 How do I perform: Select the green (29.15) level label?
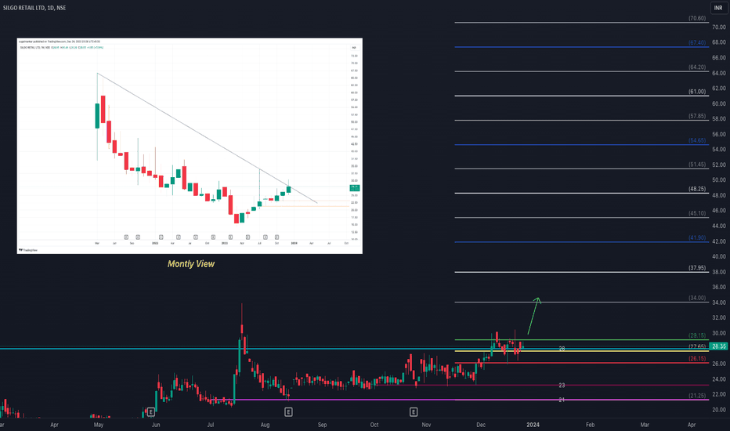coord(697,335)
